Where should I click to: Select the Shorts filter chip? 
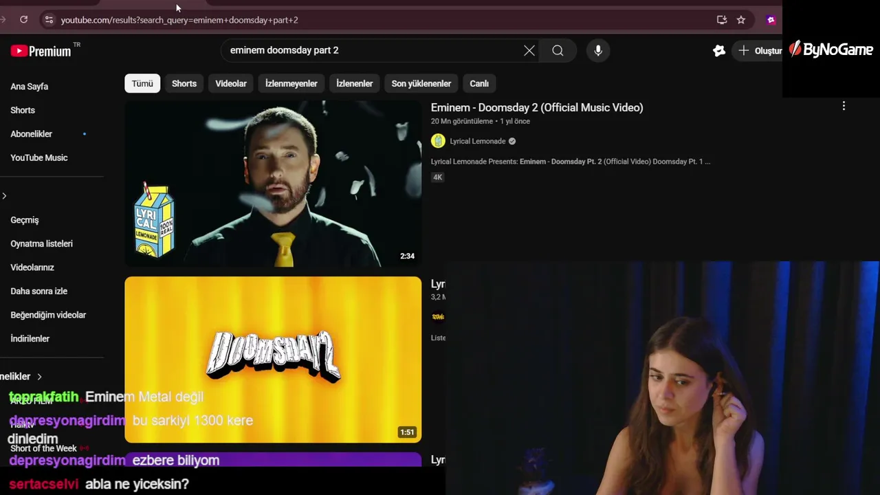tap(184, 83)
